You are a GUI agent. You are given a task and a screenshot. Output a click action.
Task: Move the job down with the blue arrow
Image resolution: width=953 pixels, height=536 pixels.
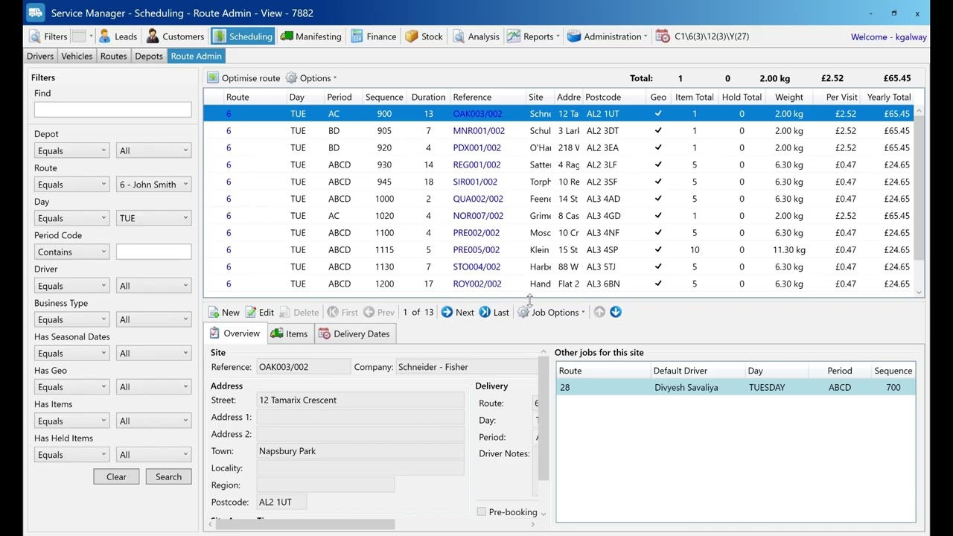pyautogui.click(x=616, y=313)
